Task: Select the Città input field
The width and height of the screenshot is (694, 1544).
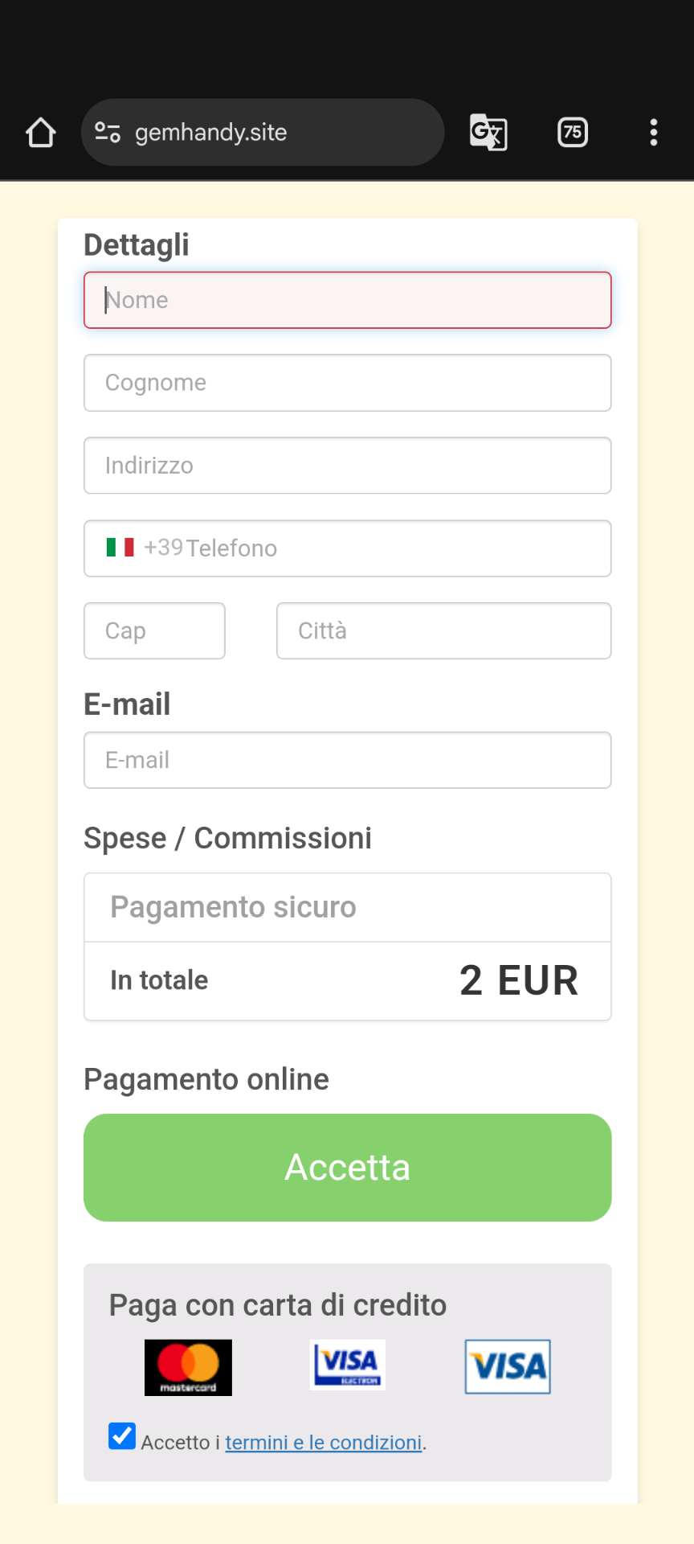Action: pyautogui.click(x=444, y=630)
